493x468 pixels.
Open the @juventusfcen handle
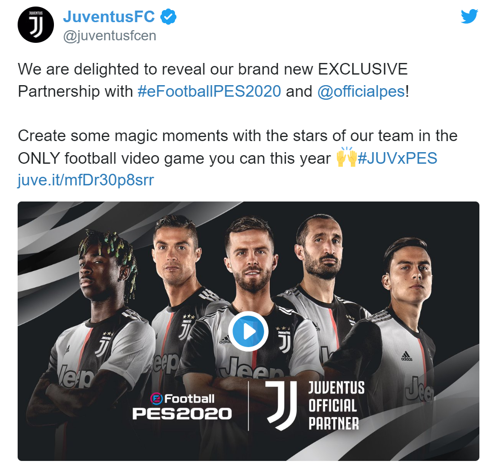tap(109, 36)
